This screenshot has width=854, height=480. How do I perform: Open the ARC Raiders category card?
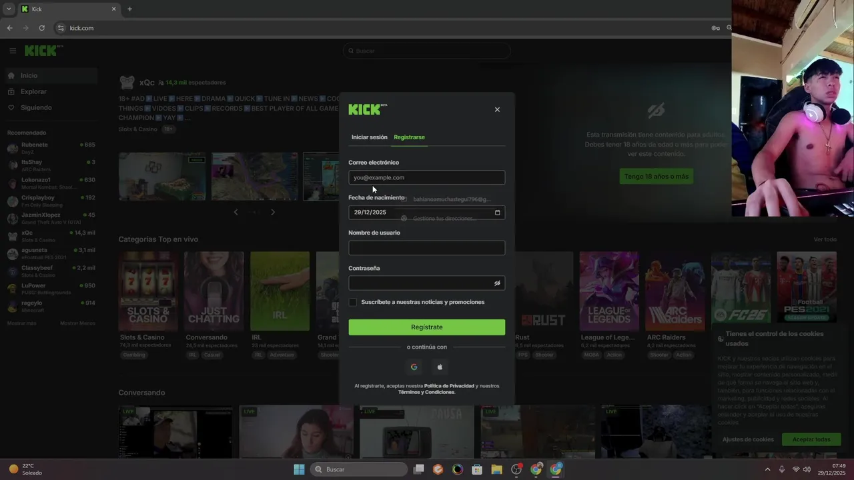click(675, 291)
